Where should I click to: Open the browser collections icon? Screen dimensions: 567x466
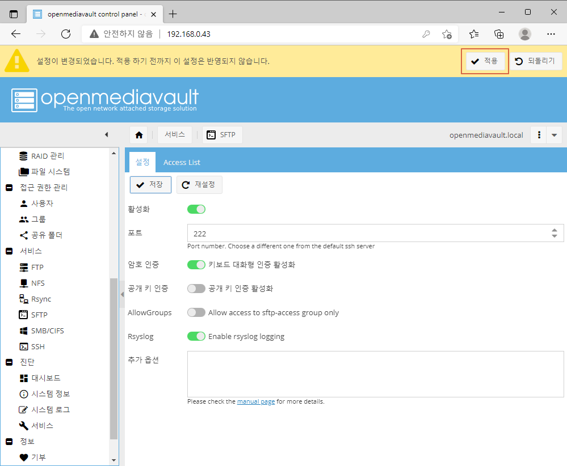499,35
